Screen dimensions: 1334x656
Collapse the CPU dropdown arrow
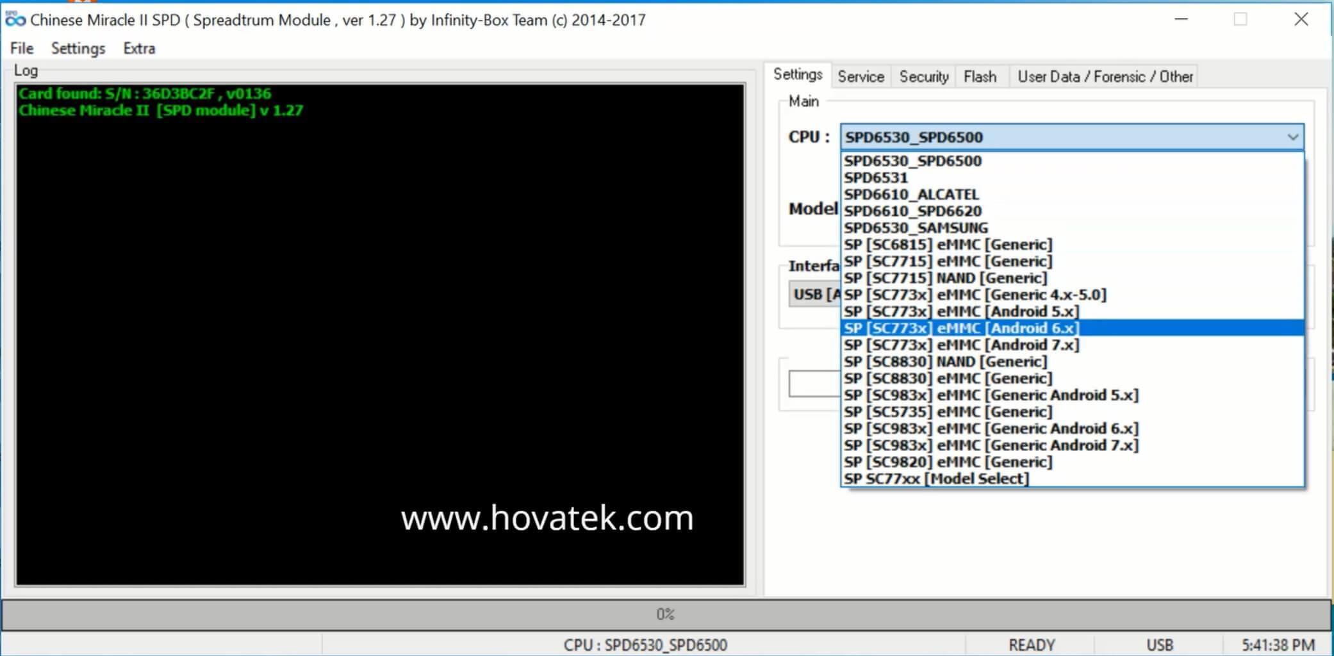[x=1292, y=137]
